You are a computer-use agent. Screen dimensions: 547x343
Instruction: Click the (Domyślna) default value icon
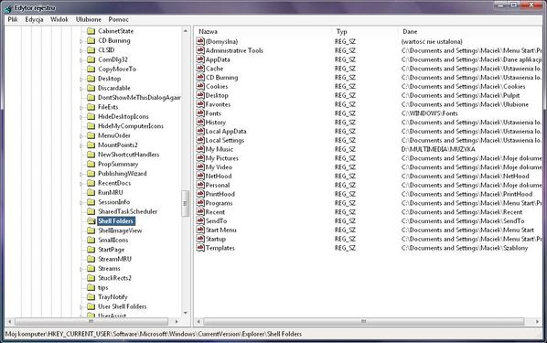point(200,41)
